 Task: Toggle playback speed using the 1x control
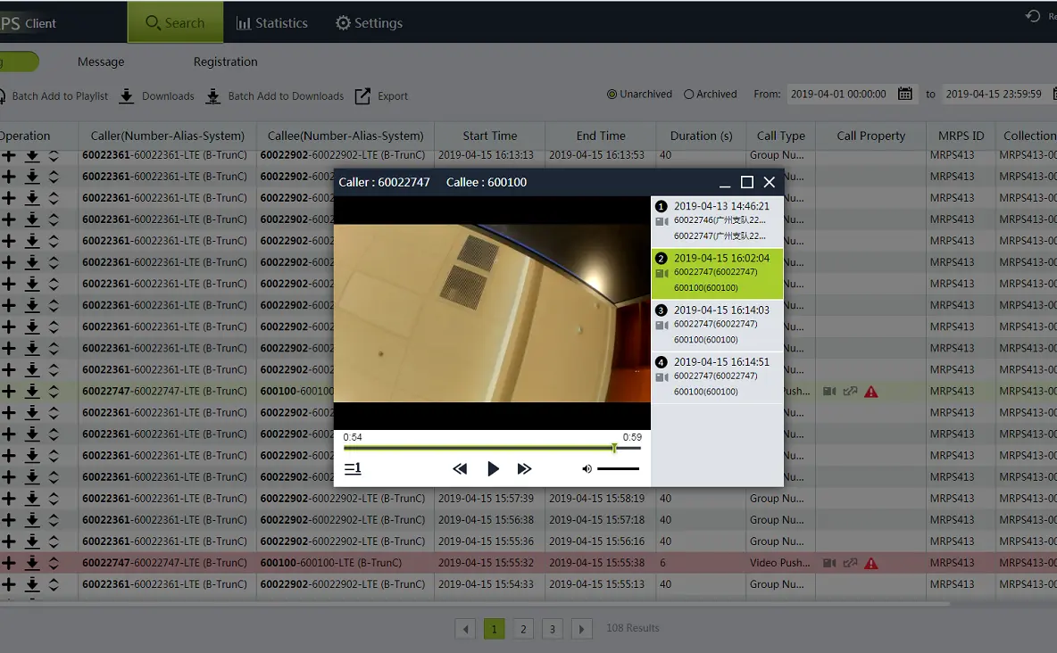coord(353,468)
